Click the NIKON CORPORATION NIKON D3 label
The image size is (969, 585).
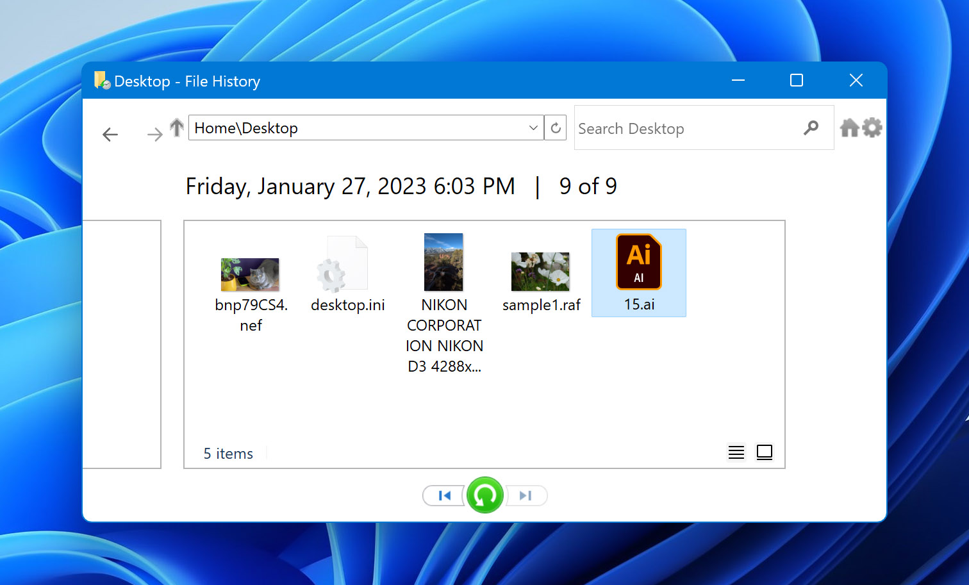coord(444,335)
